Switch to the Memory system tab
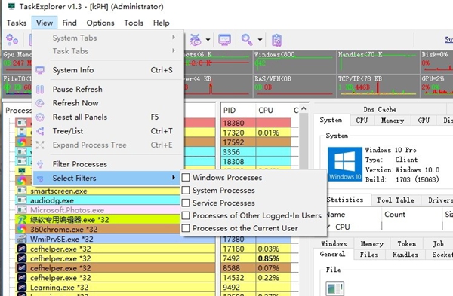The width and height of the screenshot is (453, 296). (x=393, y=121)
